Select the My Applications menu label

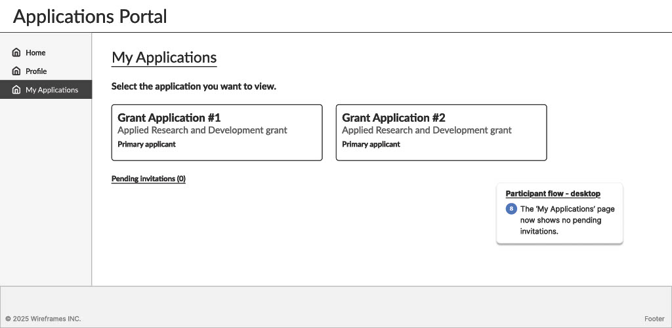52,90
